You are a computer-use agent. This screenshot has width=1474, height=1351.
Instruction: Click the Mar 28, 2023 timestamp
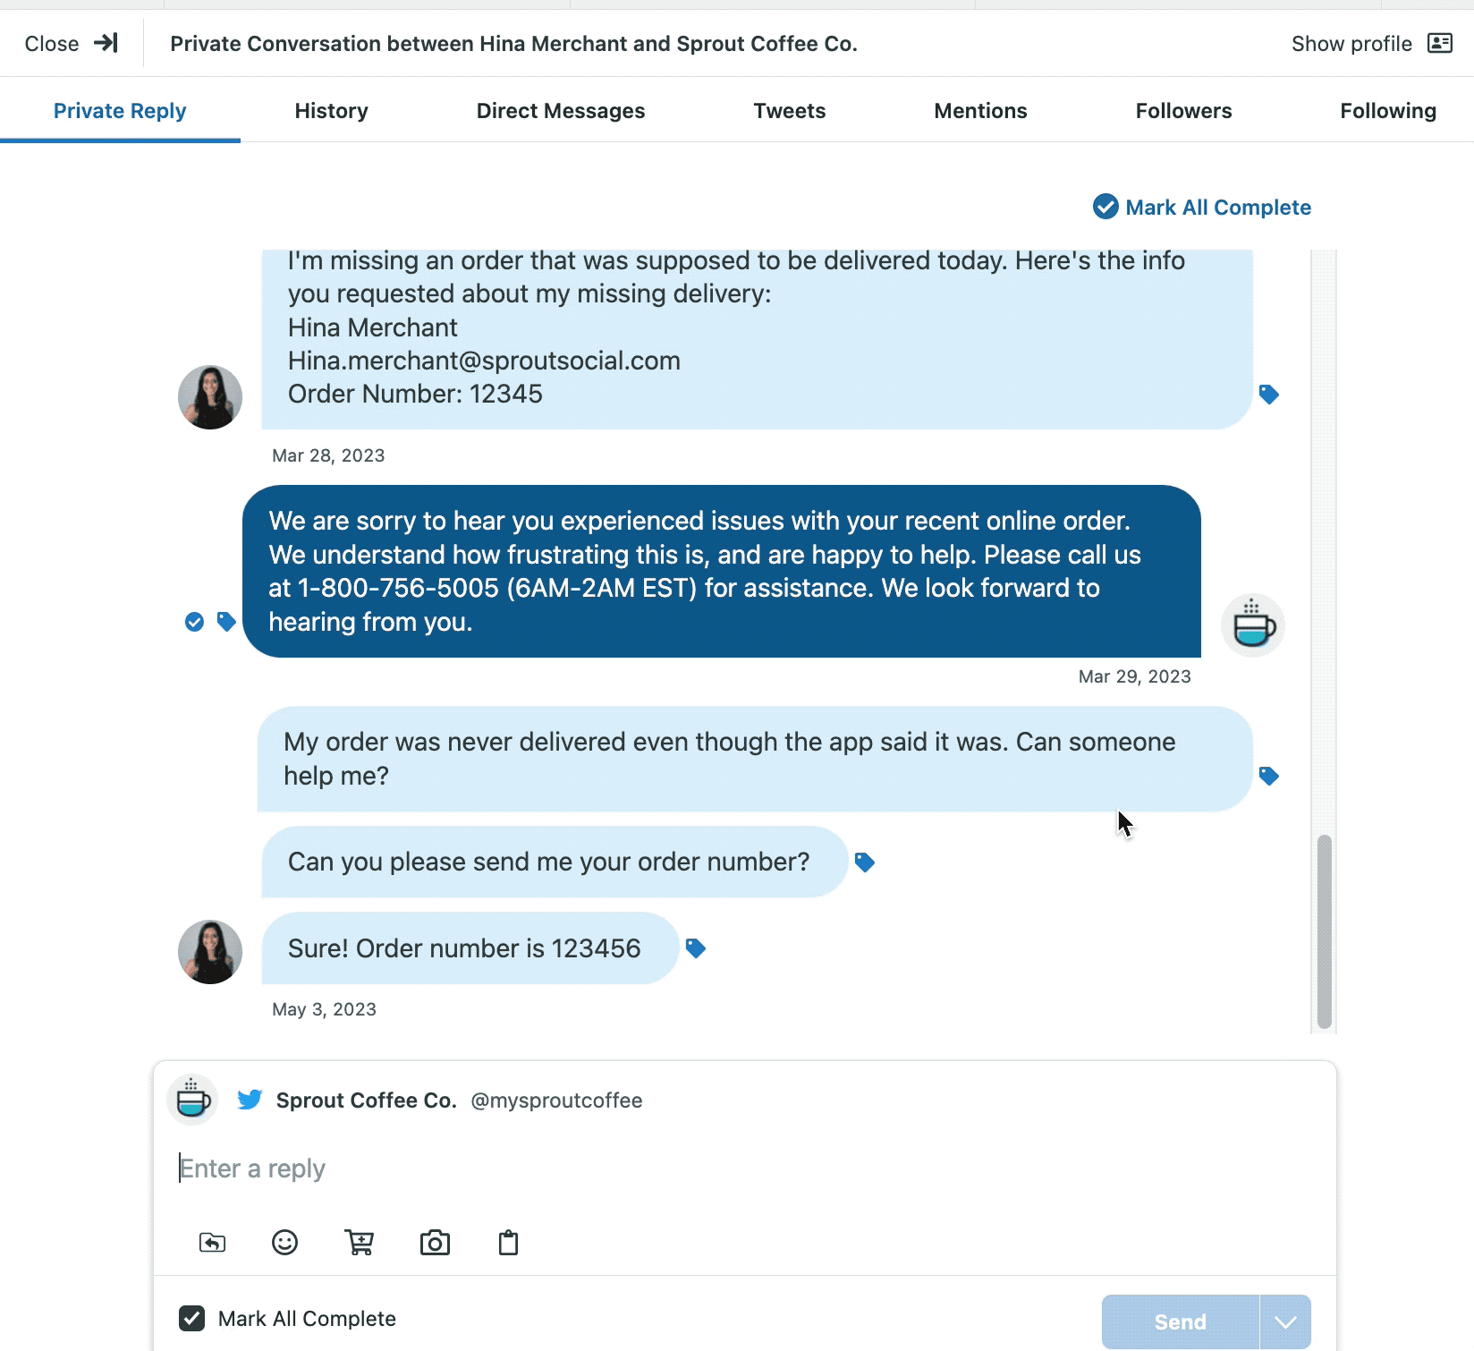pyautogui.click(x=328, y=455)
